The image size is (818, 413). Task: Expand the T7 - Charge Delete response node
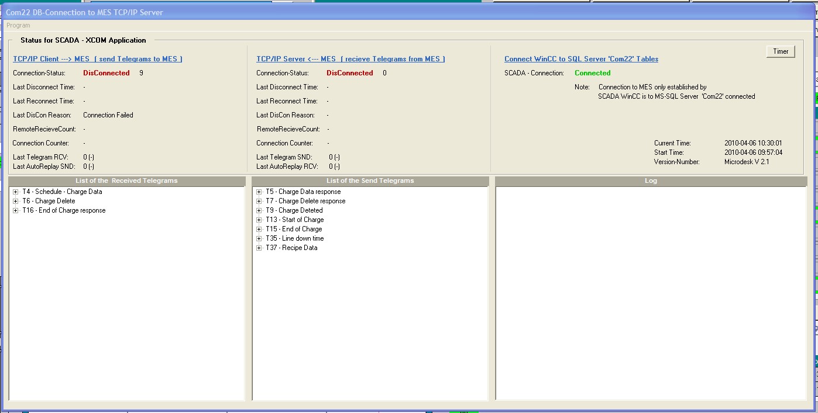[259, 201]
